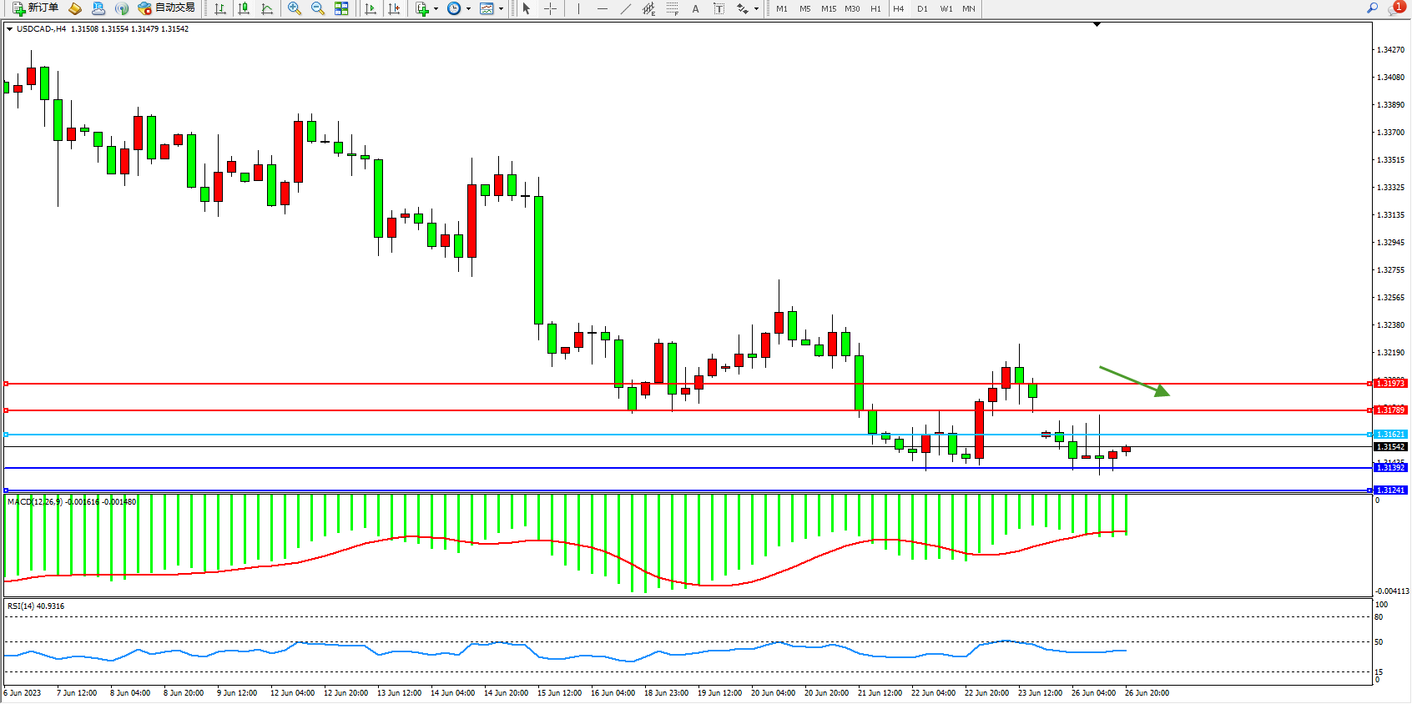Toggle chart auto scroll

click(x=371, y=8)
